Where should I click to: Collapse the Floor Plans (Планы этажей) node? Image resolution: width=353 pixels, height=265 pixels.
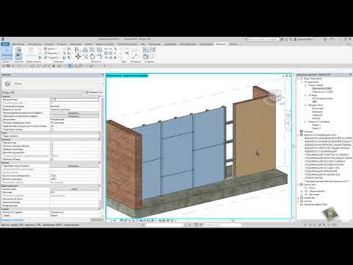(x=305, y=85)
